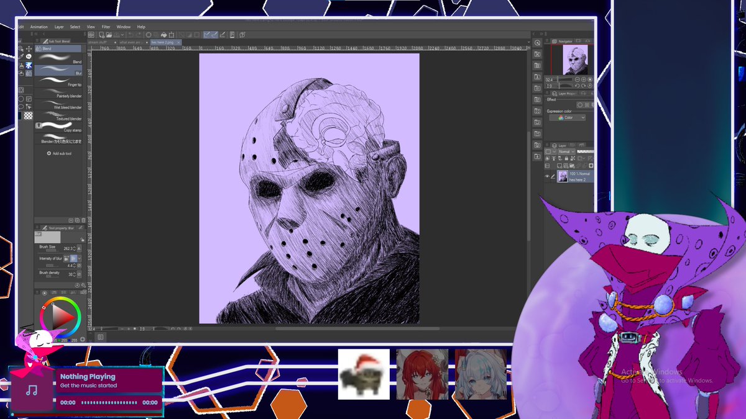This screenshot has height=419, width=746.
Task: Select the Blend tool in the tool palette
Action: 29,73
